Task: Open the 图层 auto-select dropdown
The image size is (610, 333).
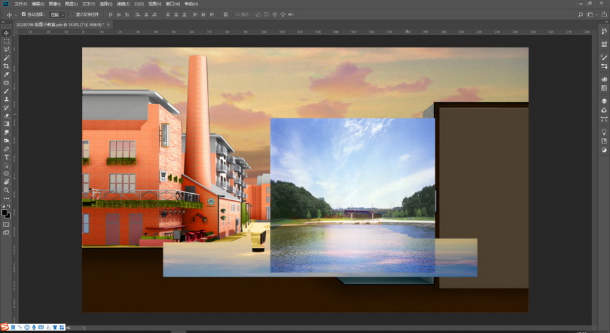Action: [57, 14]
